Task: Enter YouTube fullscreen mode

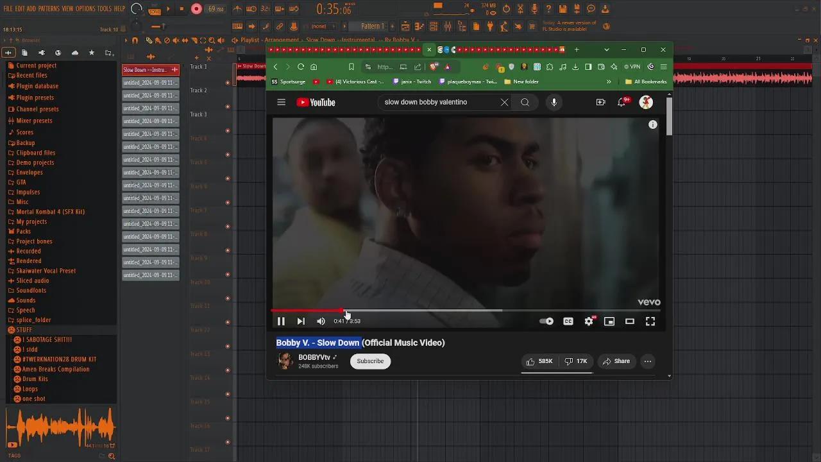Action: (650, 321)
